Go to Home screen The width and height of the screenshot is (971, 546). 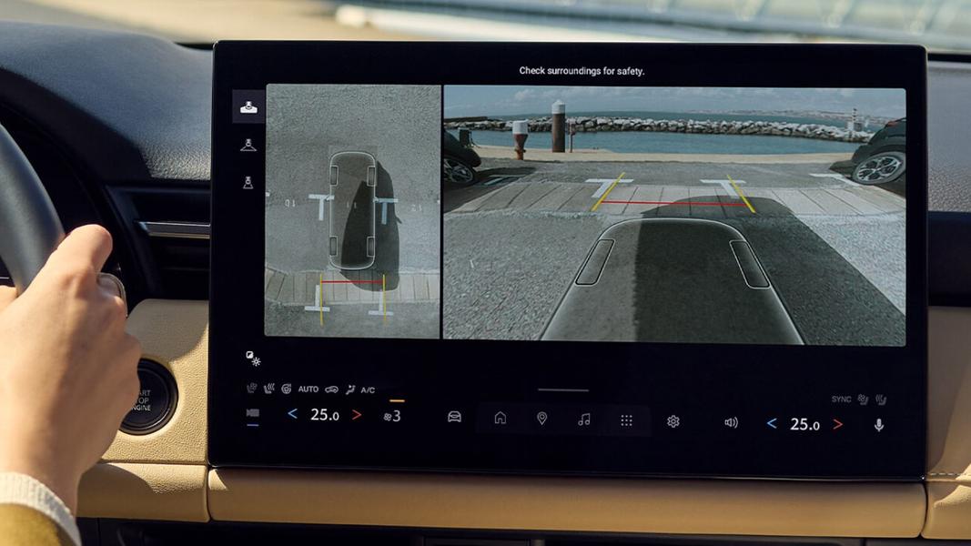501,418
